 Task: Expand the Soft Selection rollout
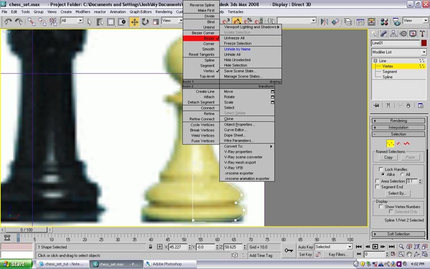398,234
